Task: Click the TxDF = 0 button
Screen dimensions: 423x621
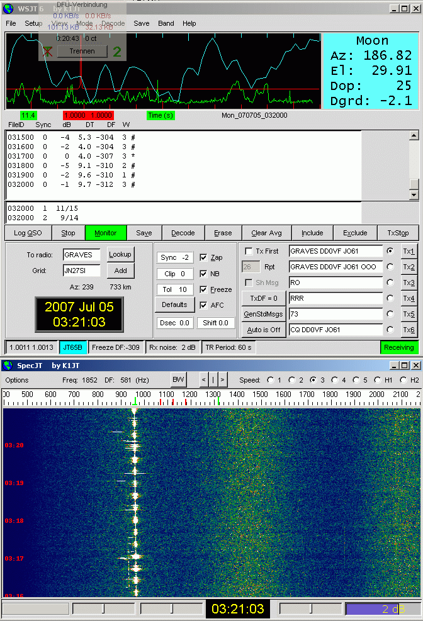Action: tap(264, 298)
